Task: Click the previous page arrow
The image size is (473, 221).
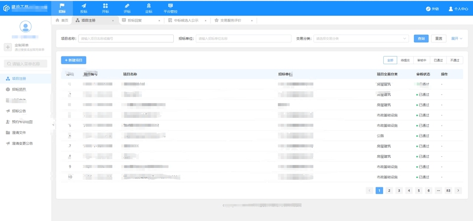Action: point(369,190)
